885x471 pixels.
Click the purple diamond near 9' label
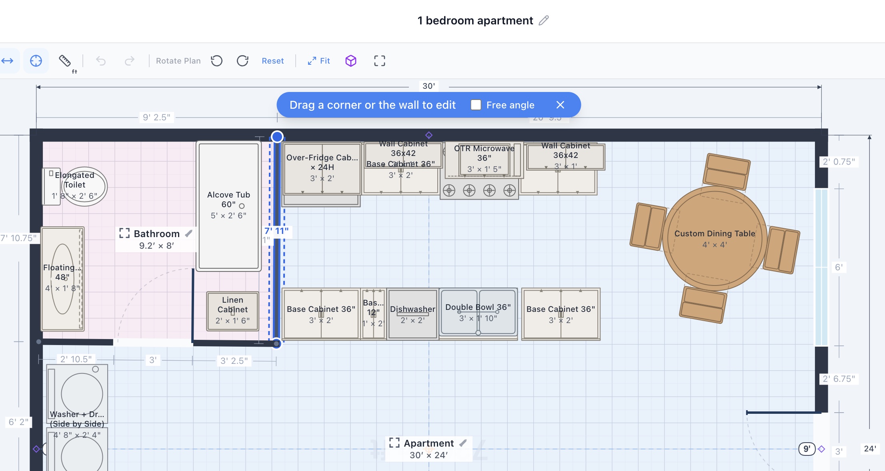click(821, 449)
